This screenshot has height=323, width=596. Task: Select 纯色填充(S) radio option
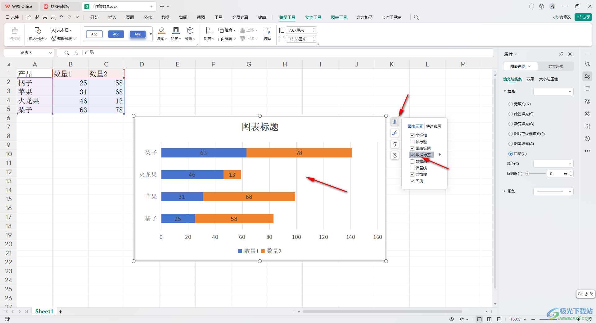pyautogui.click(x=511, y=114)
